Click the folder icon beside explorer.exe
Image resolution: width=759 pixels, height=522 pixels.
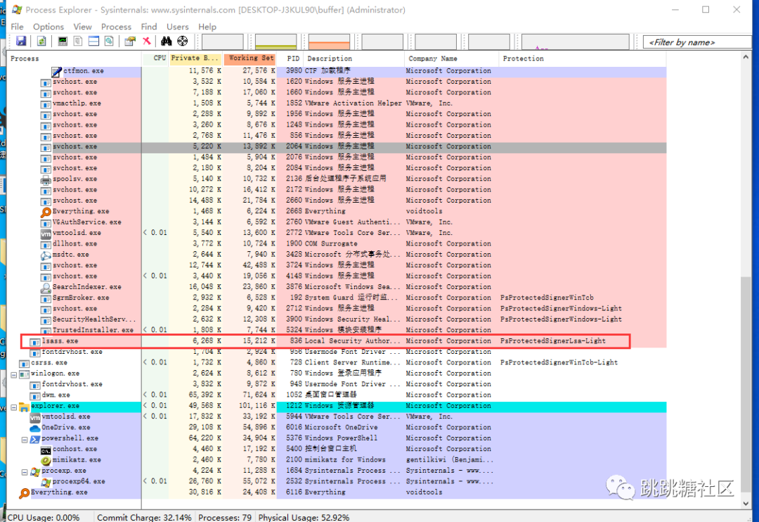pos(24,406)
